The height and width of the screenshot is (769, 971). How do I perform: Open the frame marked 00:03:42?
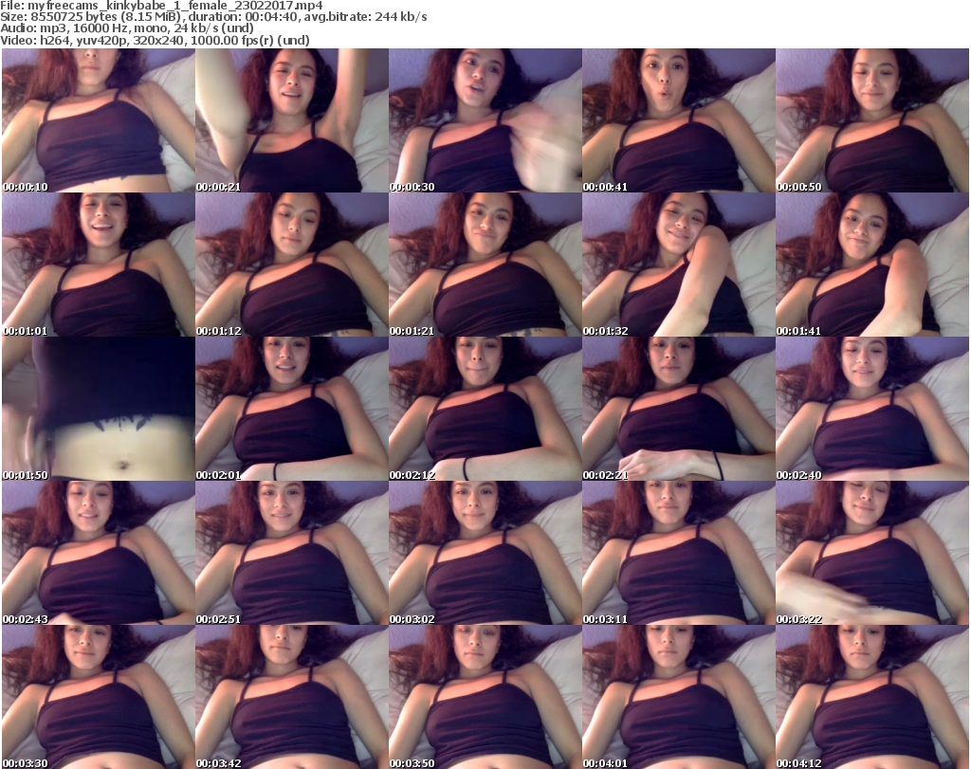pyautogui.click(x=292, y=697)
